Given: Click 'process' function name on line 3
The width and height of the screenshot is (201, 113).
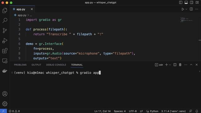Looking at the screenshot, I should pos(40,29).
